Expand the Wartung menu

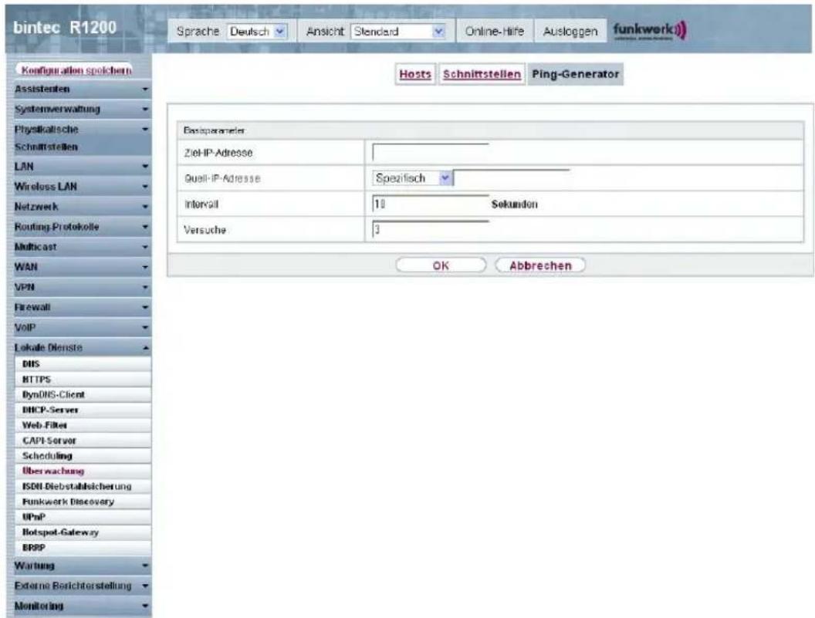point(81,566)
